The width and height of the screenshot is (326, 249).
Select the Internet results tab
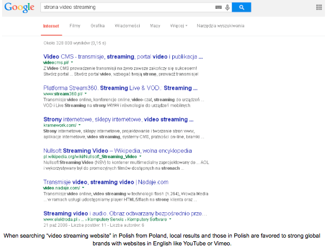[x=51, y=25]
